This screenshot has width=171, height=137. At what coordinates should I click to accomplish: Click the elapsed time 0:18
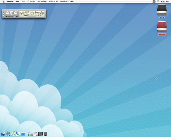pyautogui.click(x=25, y=16)
